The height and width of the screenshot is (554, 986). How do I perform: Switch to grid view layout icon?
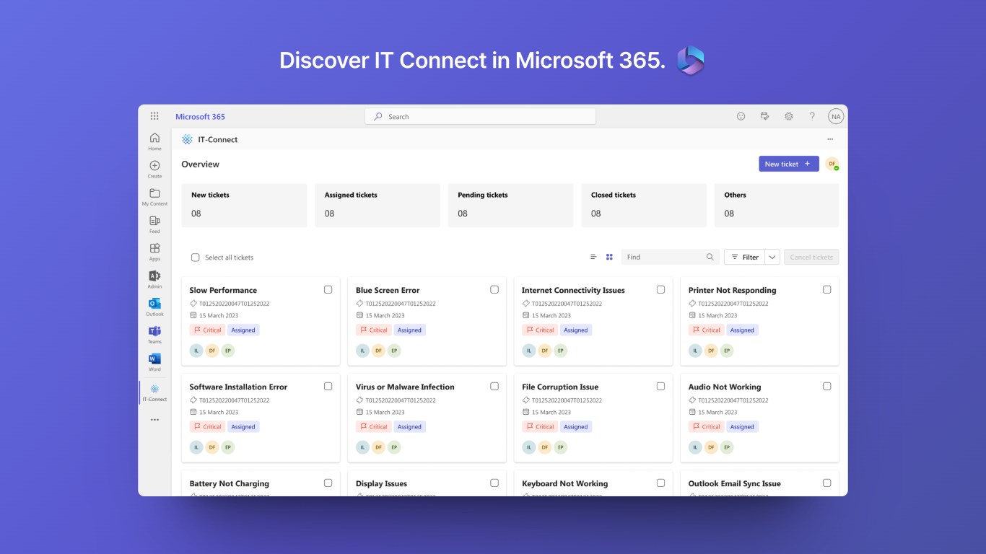609,257
